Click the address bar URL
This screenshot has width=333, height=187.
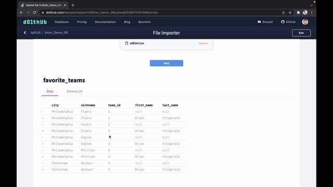[102, 12]
